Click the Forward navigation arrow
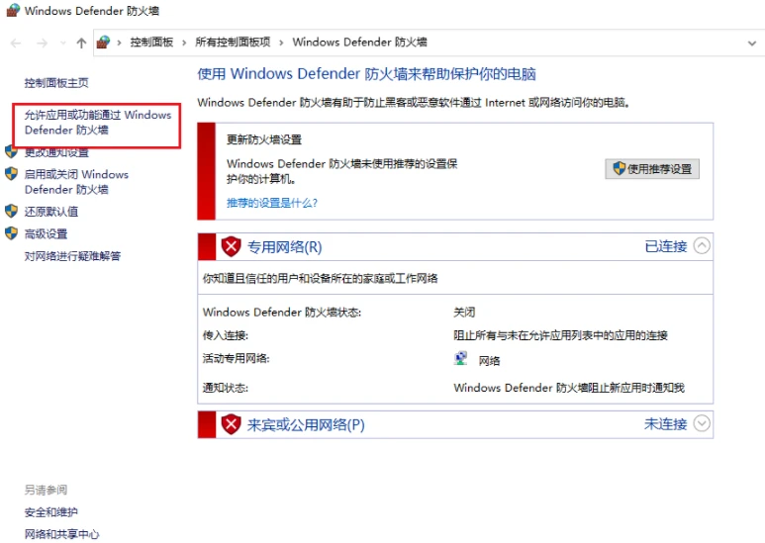The height and width of the screenshot is (543, 765). [41, 43]
